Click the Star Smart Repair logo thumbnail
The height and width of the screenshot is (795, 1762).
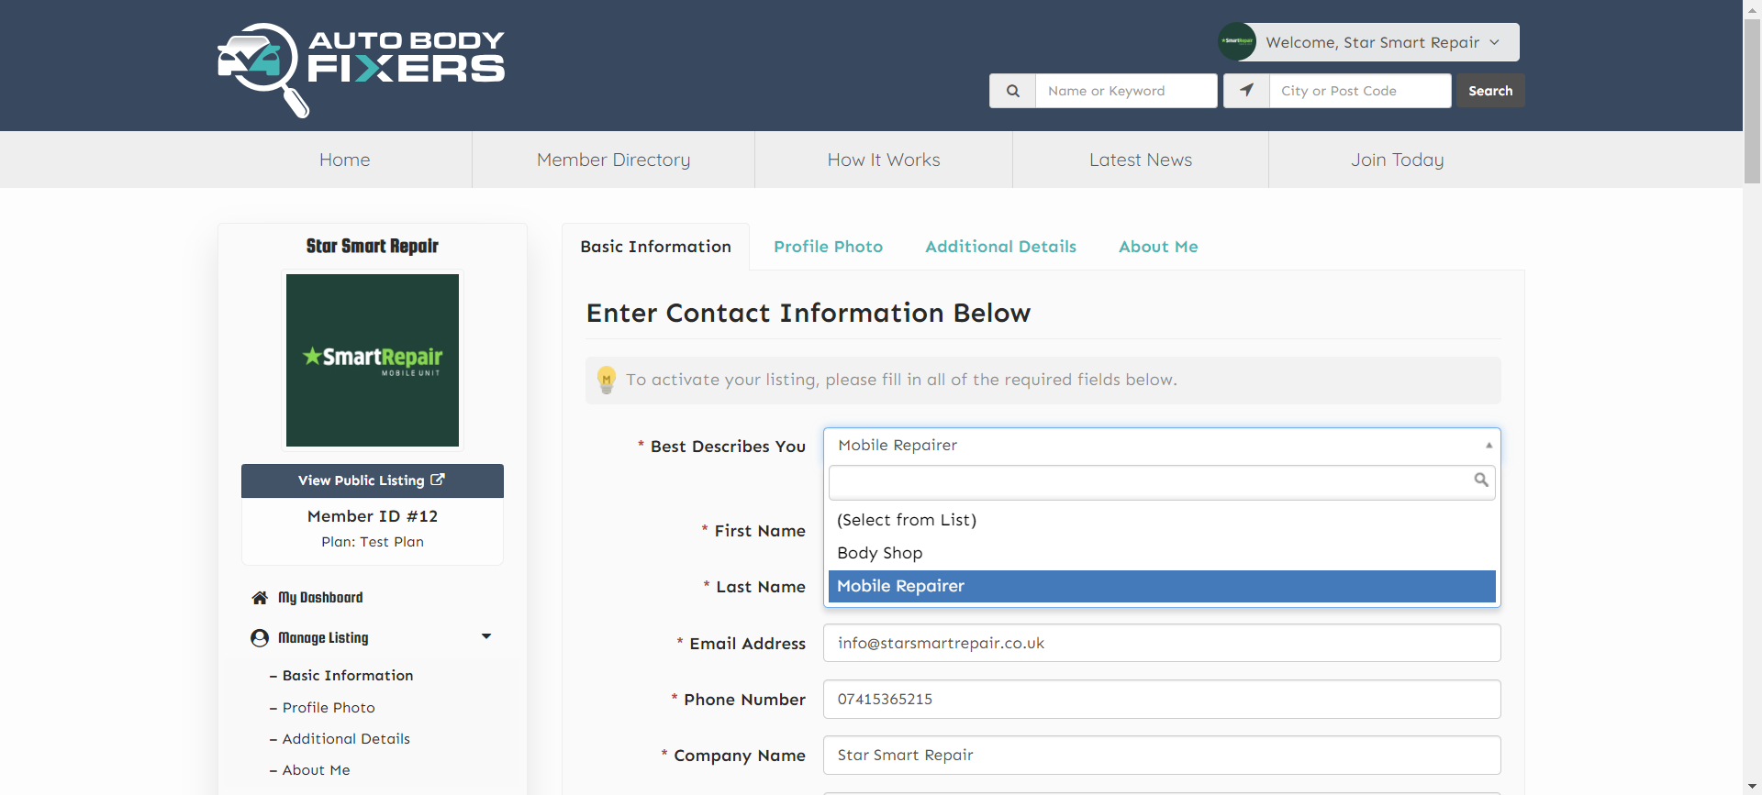point(372,360)
